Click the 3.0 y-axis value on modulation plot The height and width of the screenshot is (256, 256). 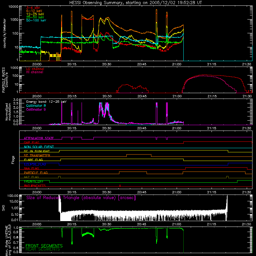(x=16, y=100)
